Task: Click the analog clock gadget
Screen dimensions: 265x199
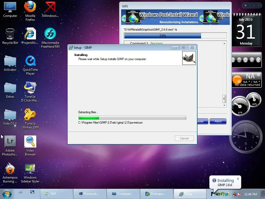Action: [x=246, y=136]
